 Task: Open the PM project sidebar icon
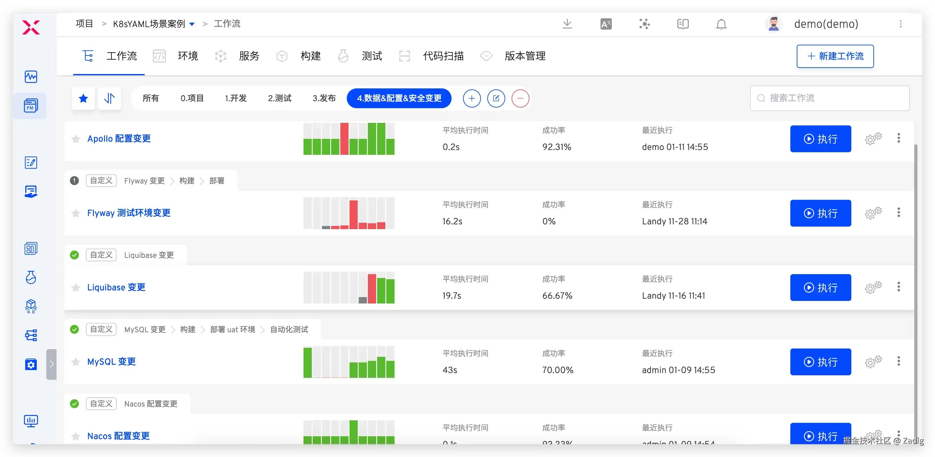tap(31, 106)
